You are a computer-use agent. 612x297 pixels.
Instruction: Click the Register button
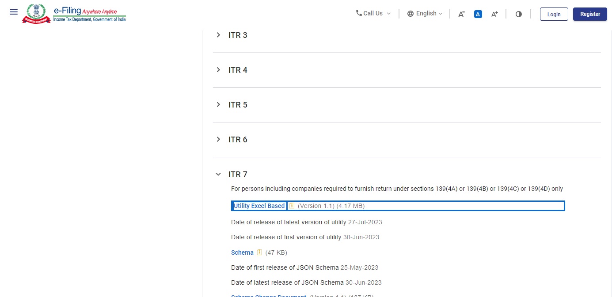click(x=590, y=14)
